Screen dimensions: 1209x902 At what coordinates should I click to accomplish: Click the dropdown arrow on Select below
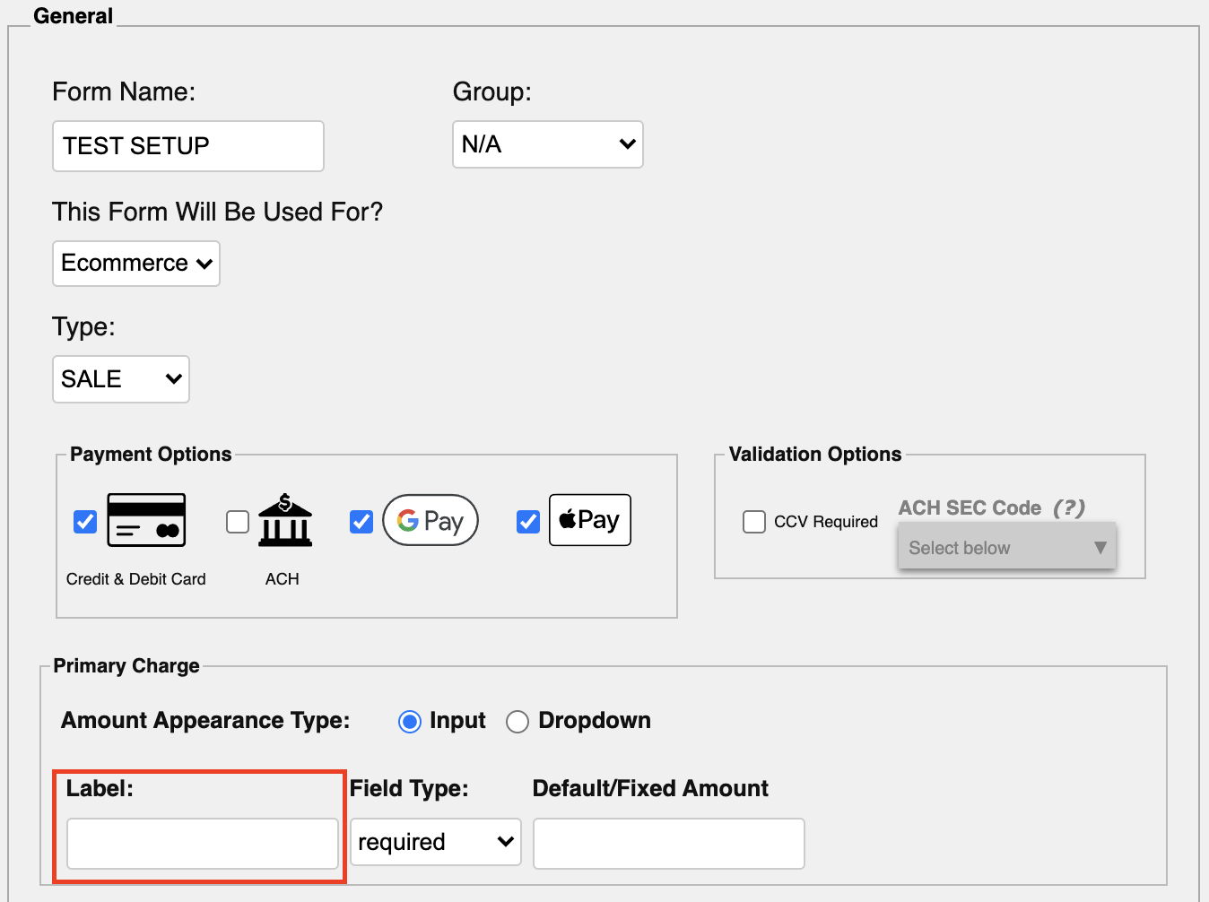pos(1100,547)
